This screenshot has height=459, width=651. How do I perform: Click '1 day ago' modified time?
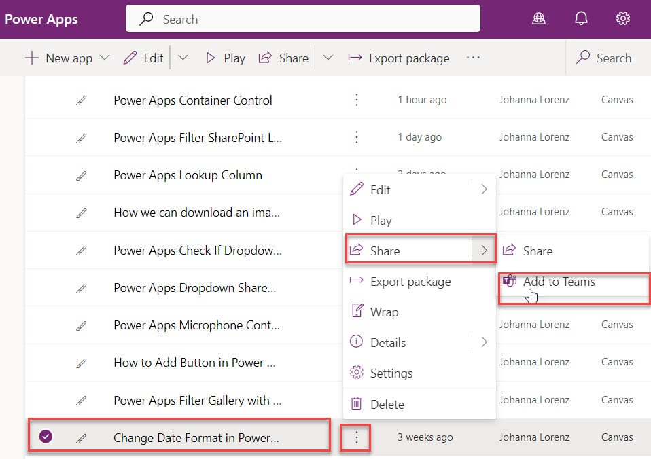pos(419,137)
